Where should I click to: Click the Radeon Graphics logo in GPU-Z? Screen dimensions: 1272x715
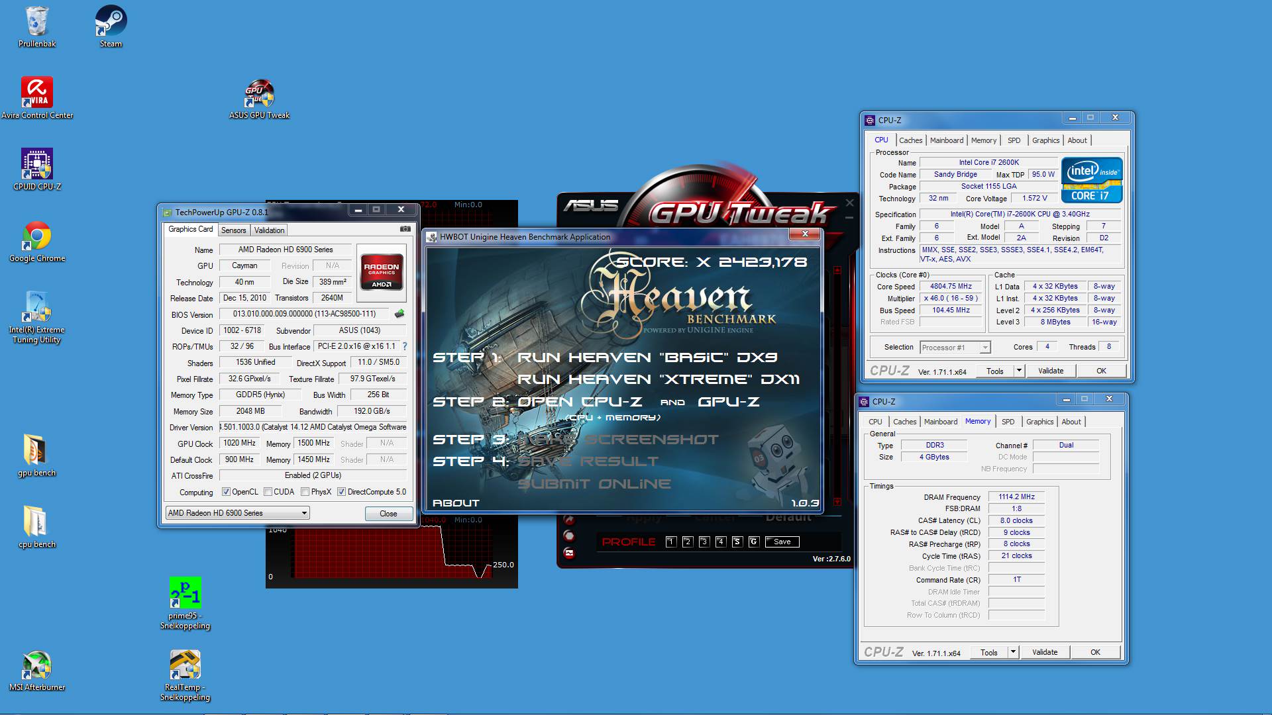(x=381, y=271)
